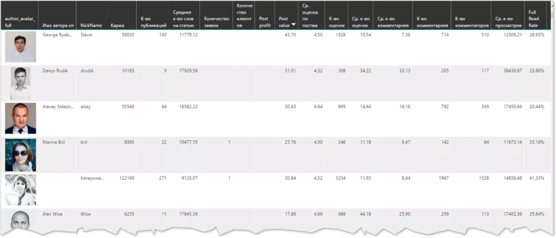The width and height of the screenshot is (556, 238).
Task: Click the Alexey Selezn... name cell
Action: point(58,106)
